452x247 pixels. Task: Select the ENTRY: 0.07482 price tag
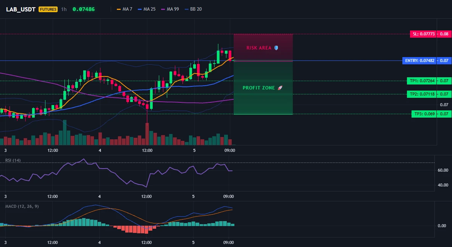[420, 61]
